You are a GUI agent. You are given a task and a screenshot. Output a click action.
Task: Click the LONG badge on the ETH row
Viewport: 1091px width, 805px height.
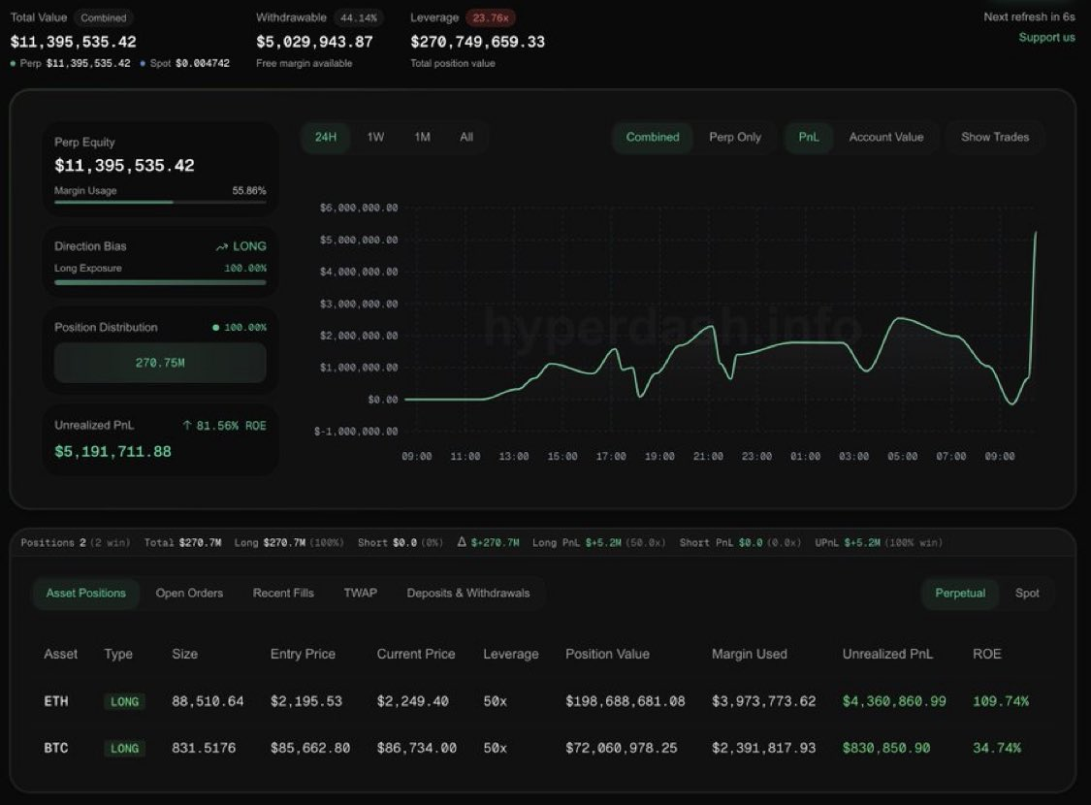coord(124,701)
